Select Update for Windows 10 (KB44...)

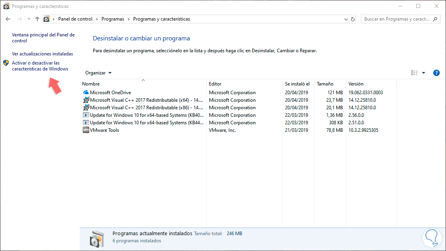(x=147, y=123)
